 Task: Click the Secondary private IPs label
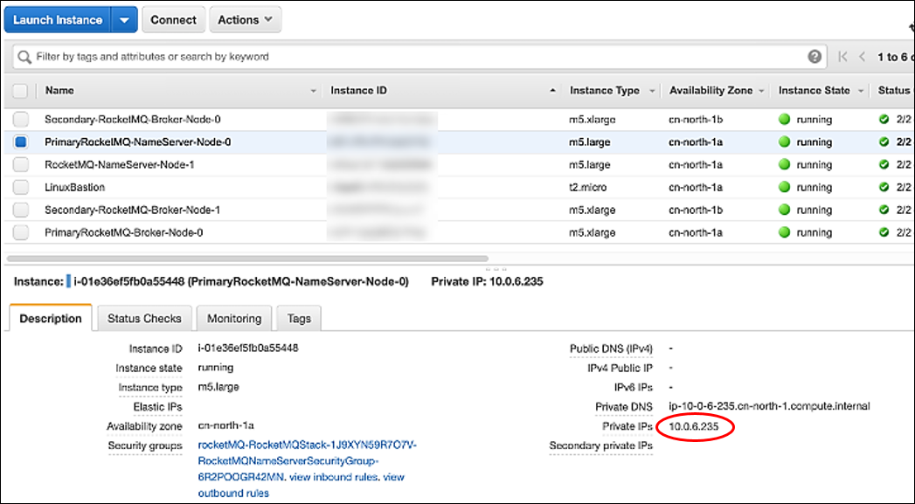[x=601, y=445]
